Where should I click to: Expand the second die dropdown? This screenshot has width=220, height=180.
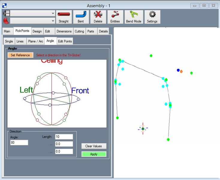click(53, 21)
